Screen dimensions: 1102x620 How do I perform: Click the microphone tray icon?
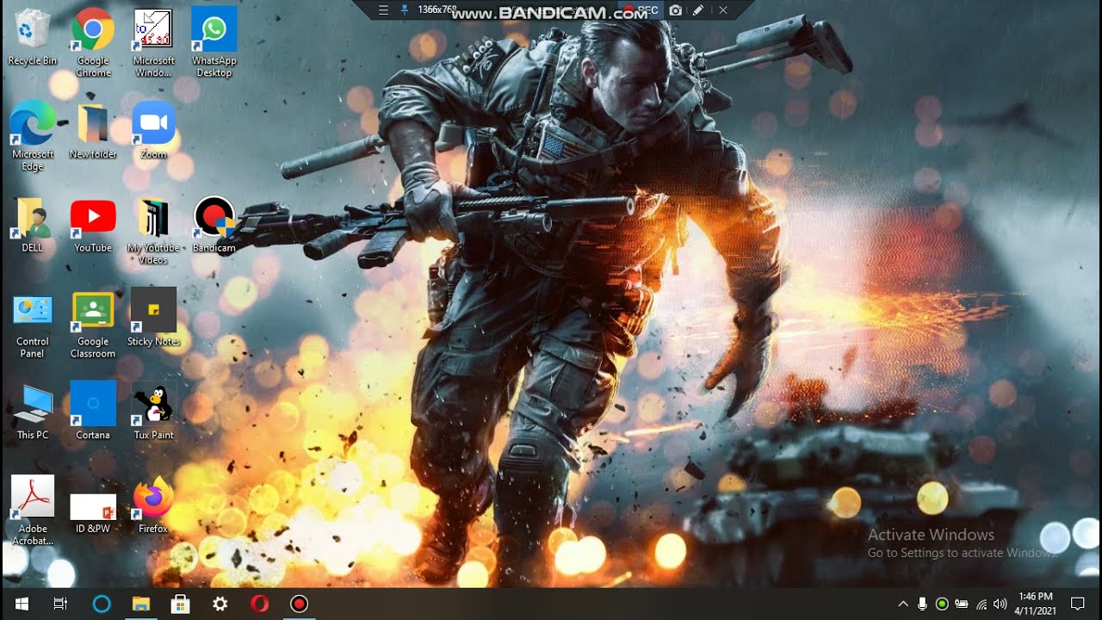[x=922, y=604]
